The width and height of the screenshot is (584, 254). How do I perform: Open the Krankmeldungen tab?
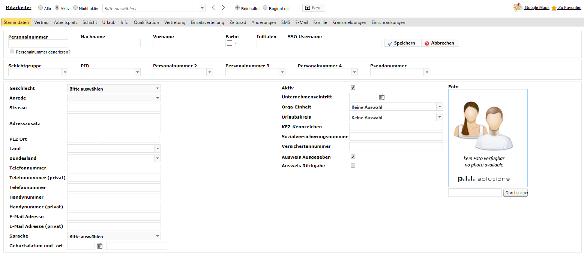[x=349, y=22]
